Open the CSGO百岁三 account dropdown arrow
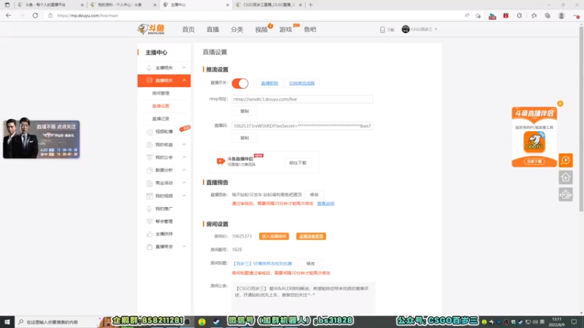Screen dimensions: 584x328 point(436,29)
